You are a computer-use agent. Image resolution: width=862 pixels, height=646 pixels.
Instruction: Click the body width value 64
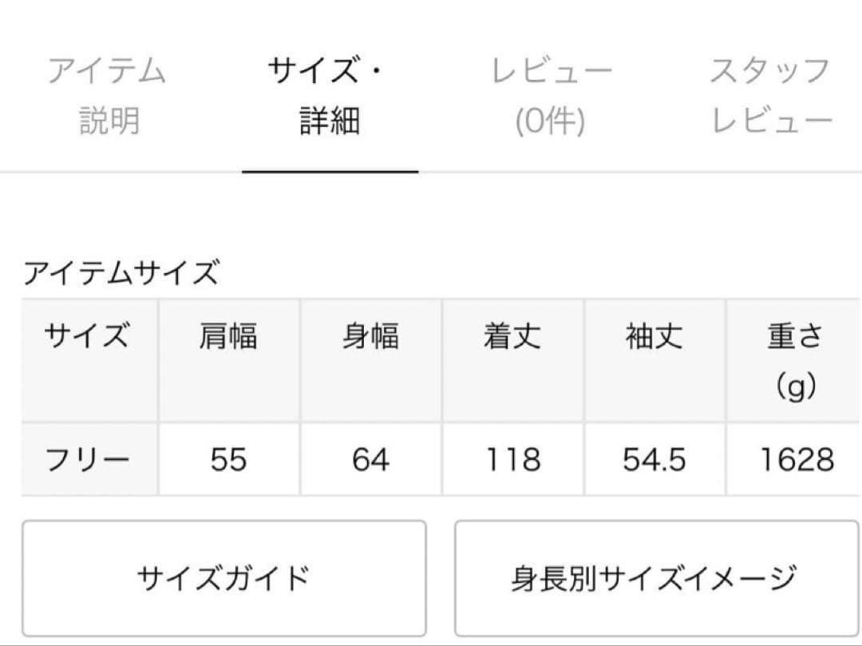[370, 458]
